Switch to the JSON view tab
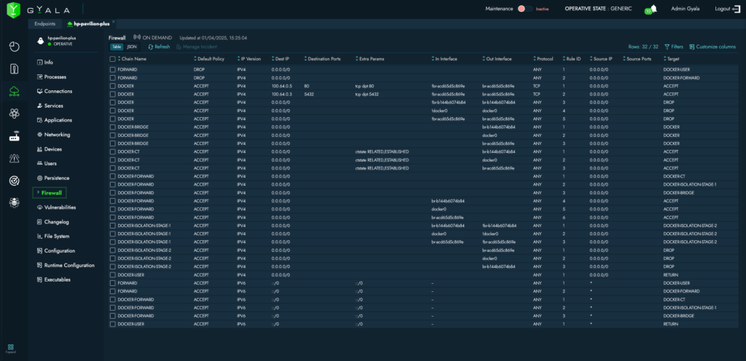This screenshot has height=361, width=746. point(131,47)
